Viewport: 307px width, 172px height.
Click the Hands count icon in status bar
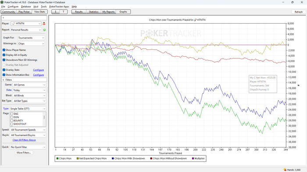285,170
